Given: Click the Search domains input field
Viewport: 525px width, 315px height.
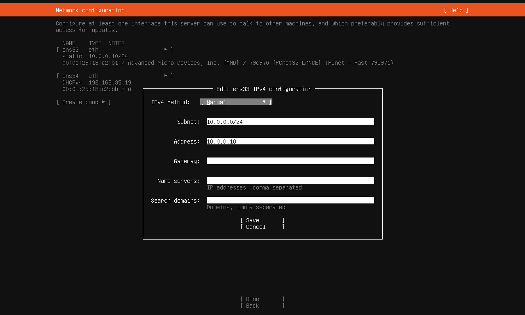Looking at the screenshot, I should (x=290, y=201).
